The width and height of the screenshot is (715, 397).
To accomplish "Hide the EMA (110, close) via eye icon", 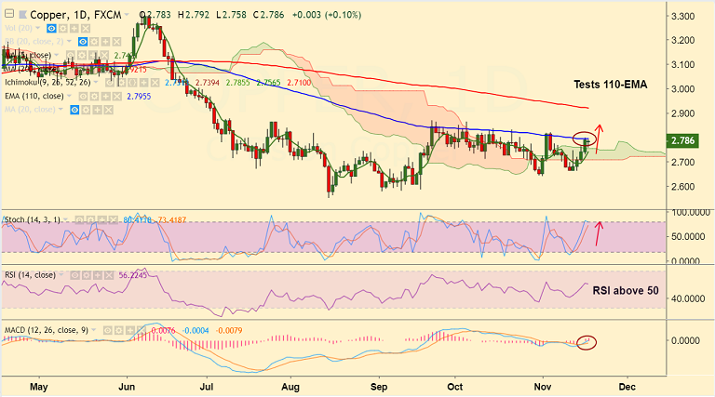I will point(83,96).
